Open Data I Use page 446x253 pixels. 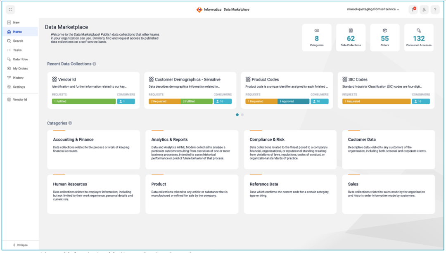coord(20,59)
